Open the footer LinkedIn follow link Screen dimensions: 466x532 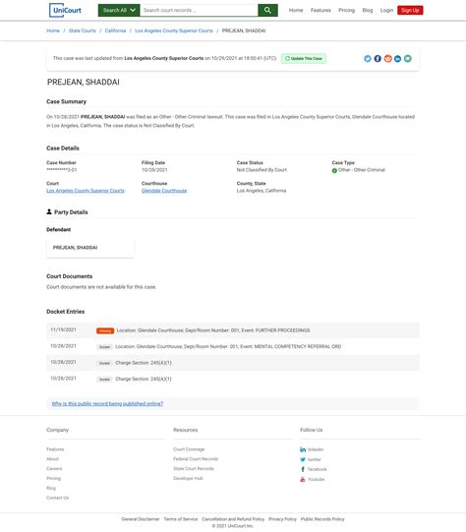point(312,449)
